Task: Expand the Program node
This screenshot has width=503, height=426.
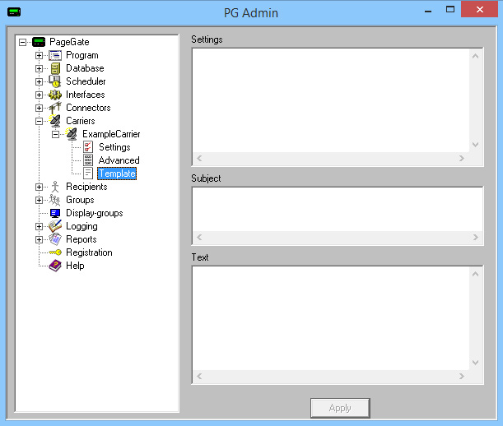Action: coord(39,55)
